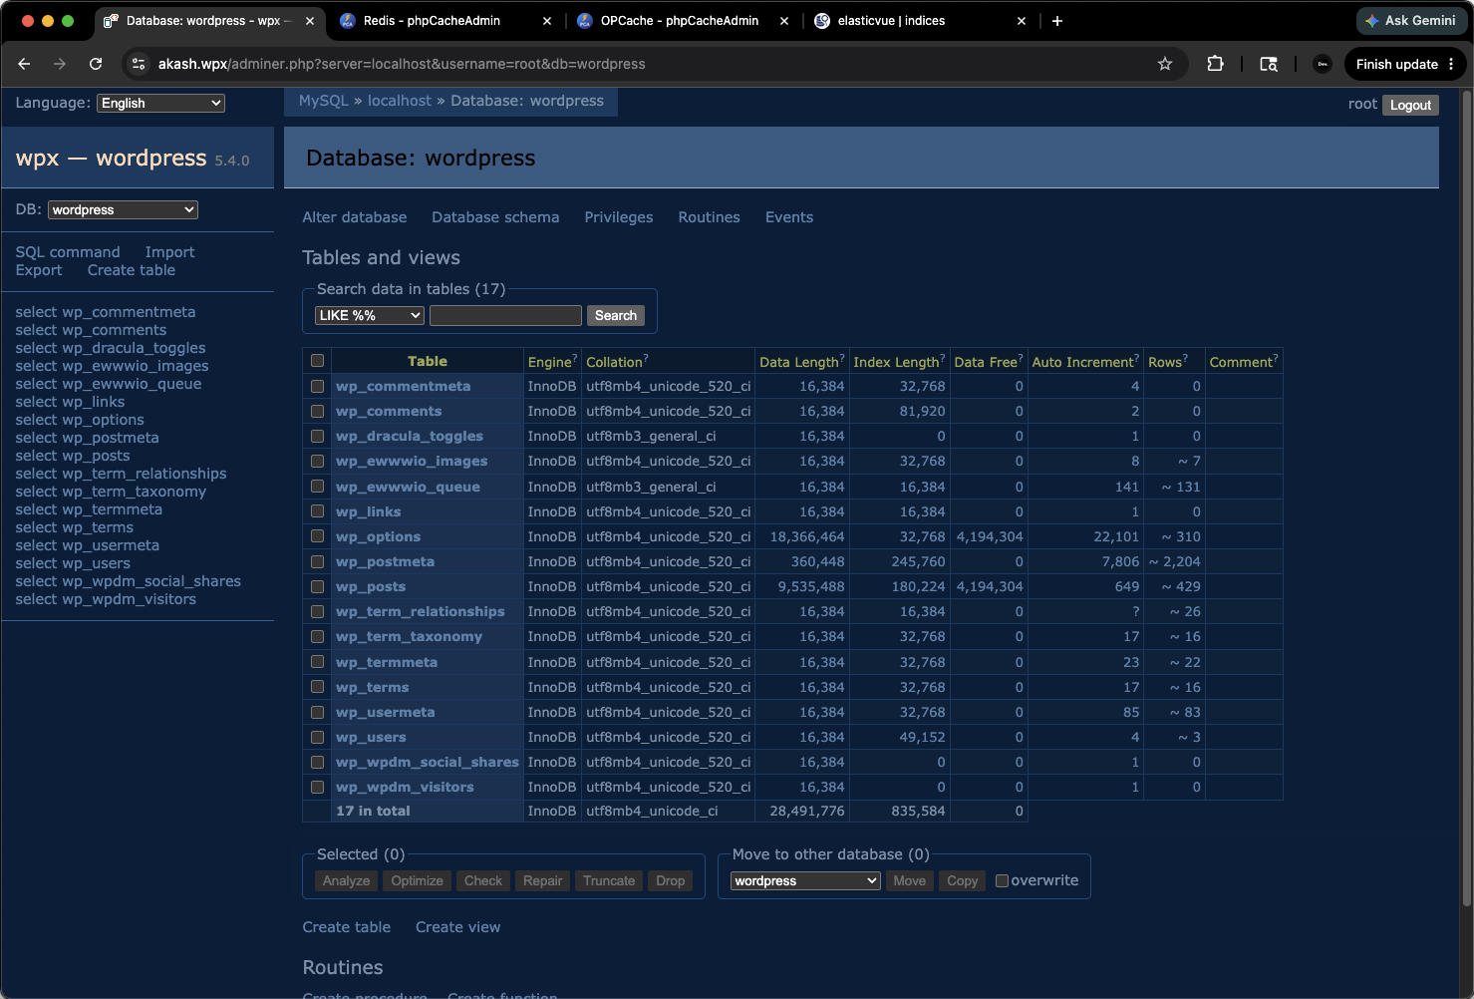This screenshot has width=1474, height=999.
Task: Open Alter database link
Action: pyautogui.click(x=355, y=217)
